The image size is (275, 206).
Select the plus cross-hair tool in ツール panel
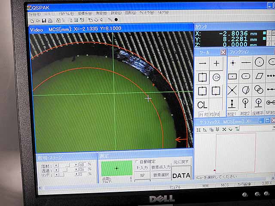(216, 63)
